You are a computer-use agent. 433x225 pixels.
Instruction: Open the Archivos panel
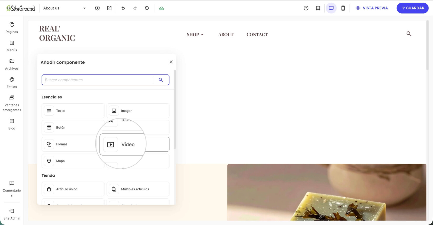12,65
